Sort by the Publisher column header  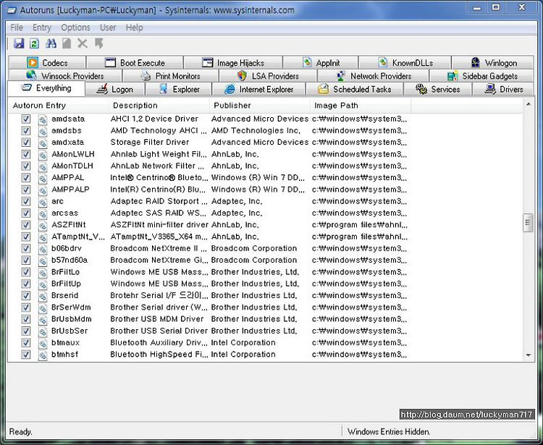click(260, 106)
